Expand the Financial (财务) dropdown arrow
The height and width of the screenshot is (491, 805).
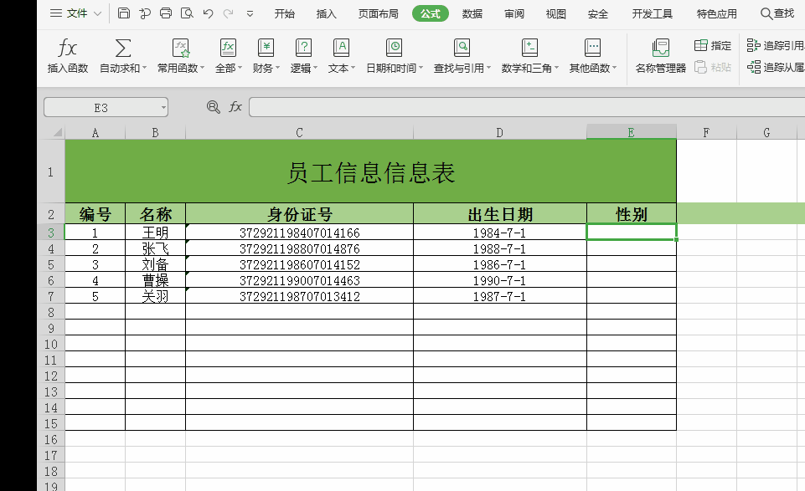tap(278, 68)
